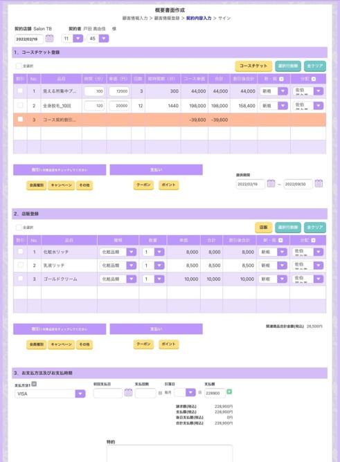Image resolution: width=340 pixels, height=462 pixels.
Task: Open the contract date calendar icon
Action: [50, 38]
